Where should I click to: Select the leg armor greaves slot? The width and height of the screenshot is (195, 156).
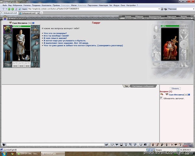point(35,55)
